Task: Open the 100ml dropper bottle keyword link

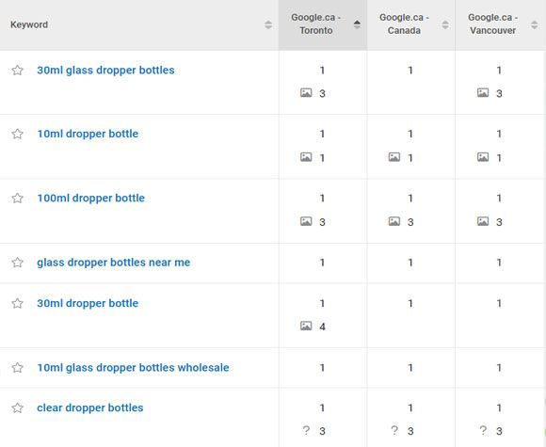Action: pos(91,198)
